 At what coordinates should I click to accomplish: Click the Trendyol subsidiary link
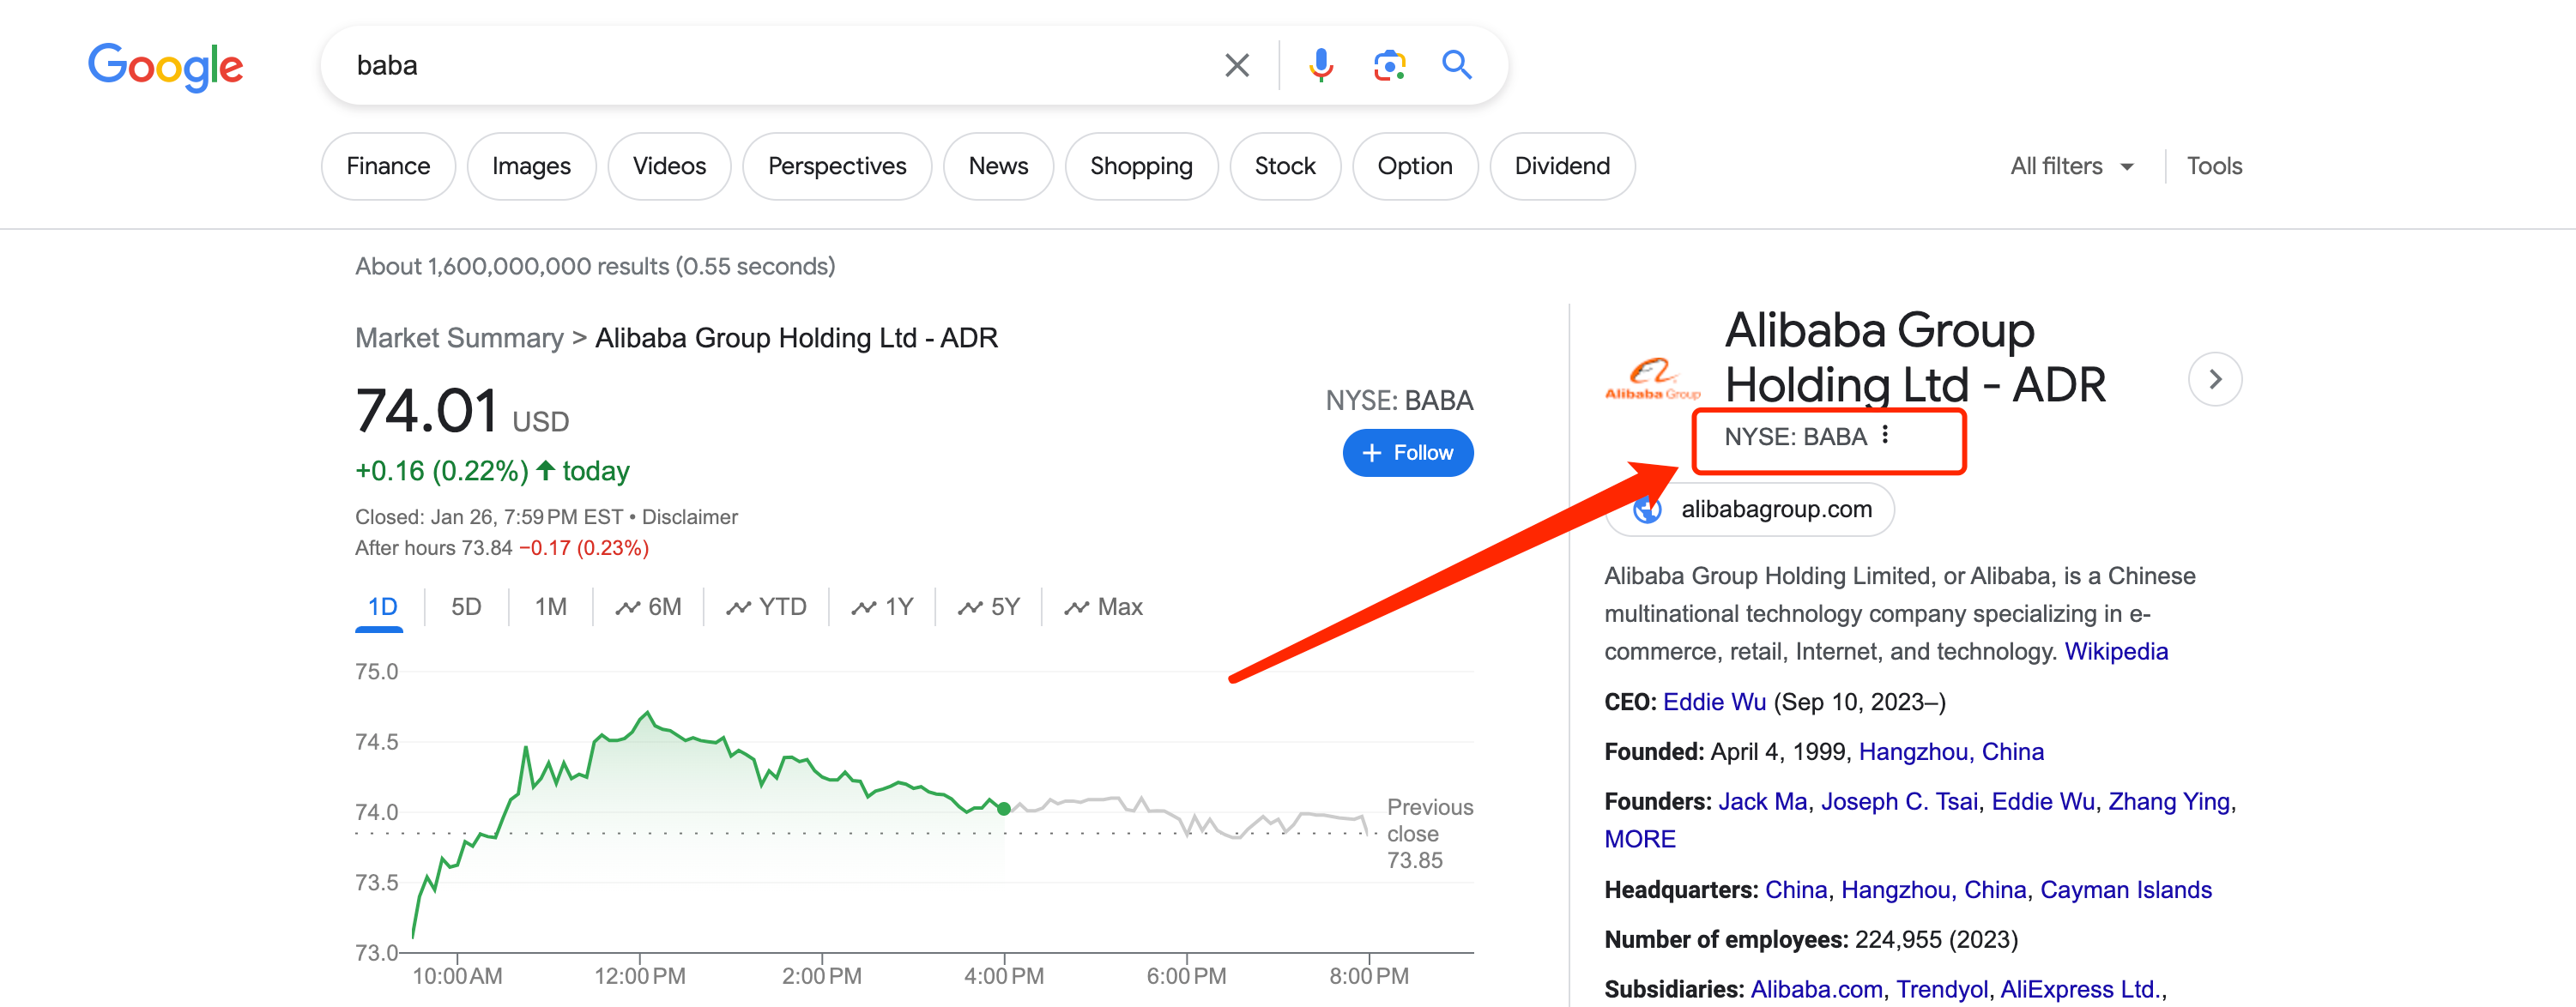pos(1941,989)
